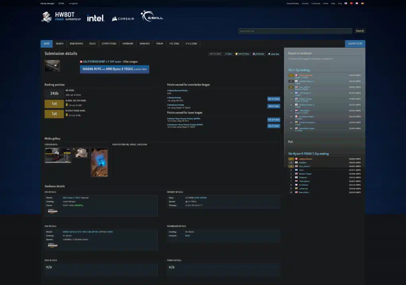Open the Contribute link in the header
Image resolution: width=406 pixels, height=285 pixels.
tap(316, 3)
